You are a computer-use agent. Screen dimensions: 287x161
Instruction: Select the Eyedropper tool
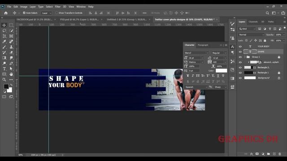(x=4, y=42)
